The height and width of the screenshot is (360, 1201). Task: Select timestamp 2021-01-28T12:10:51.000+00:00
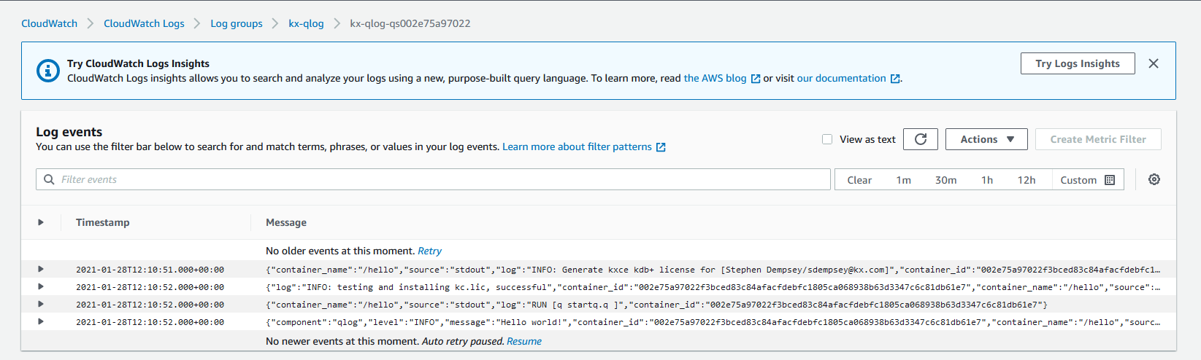pyautogui.click(x=150, y=270)
